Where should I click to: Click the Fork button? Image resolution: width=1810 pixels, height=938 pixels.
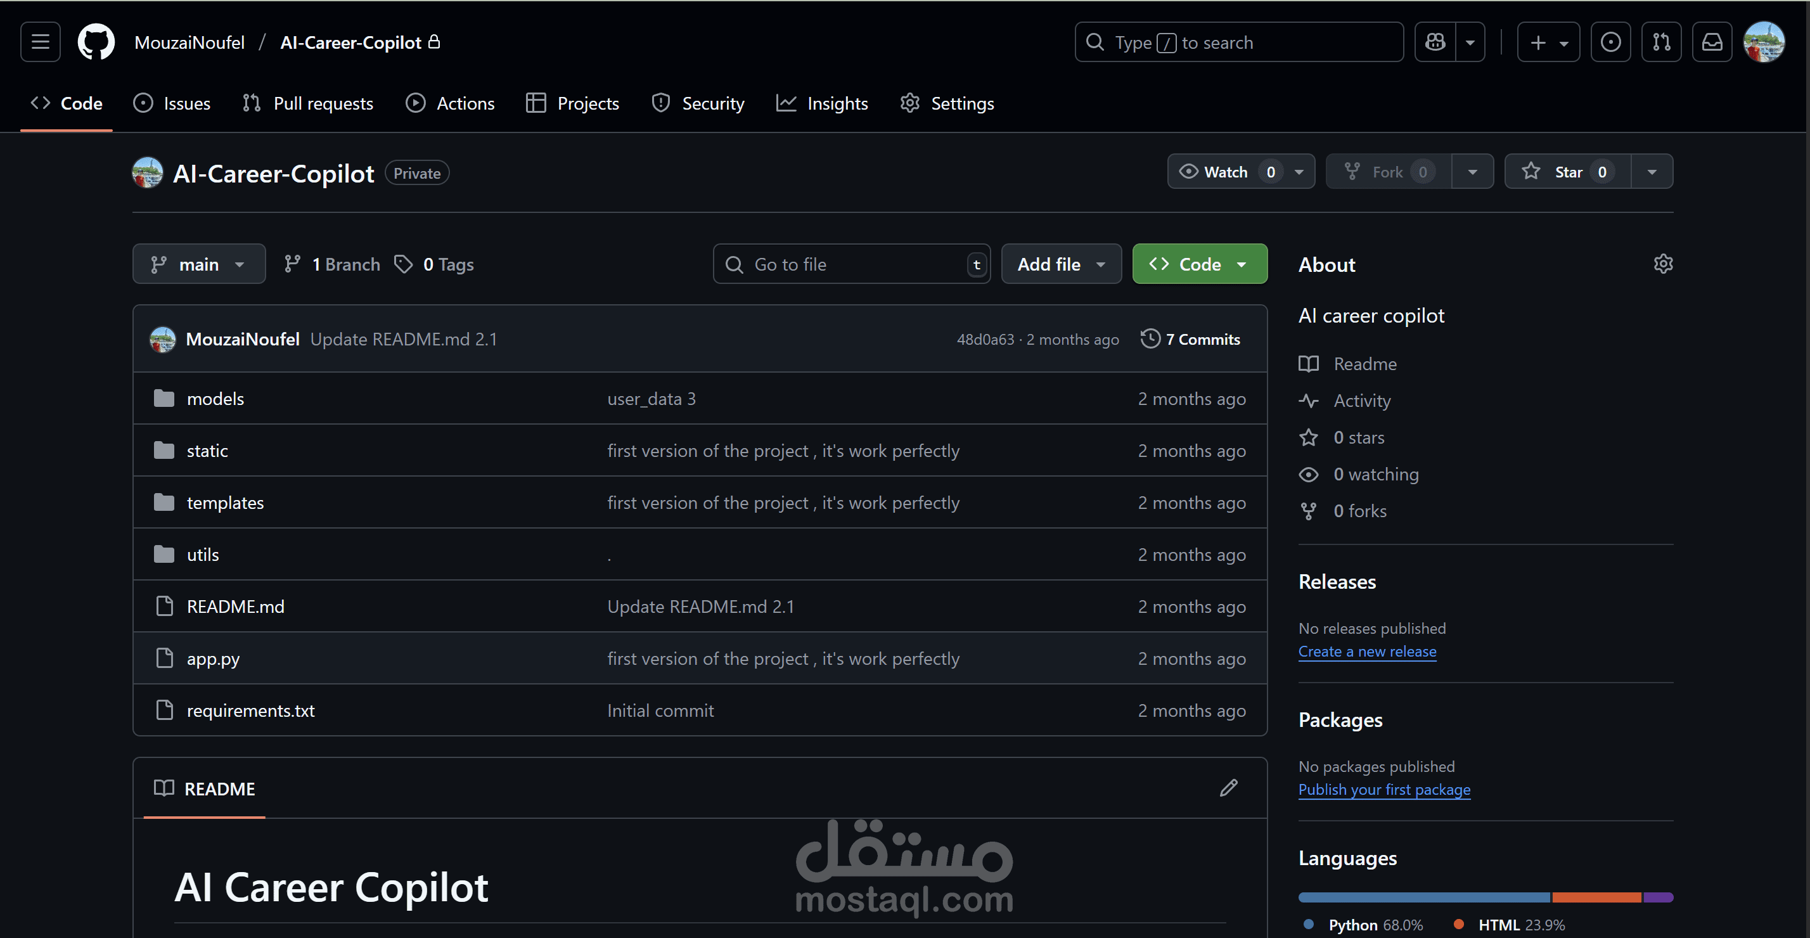1389,172
